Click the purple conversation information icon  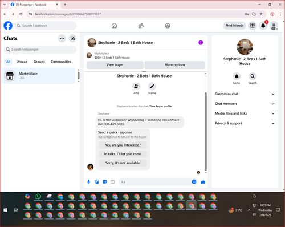click(x=201, y=43)
